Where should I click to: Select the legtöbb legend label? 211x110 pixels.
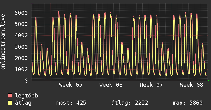[26, 96]
